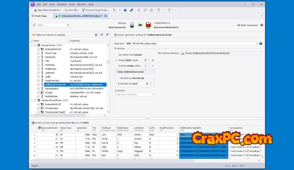Save the generator settings with the disk icon
The image size is (294, 170).
coord(261,44)
